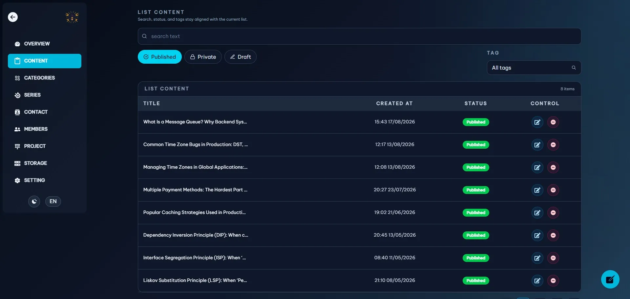The image size is (630, 299).
Task: Go to Categories section
Action: click(x=45, y=78)
